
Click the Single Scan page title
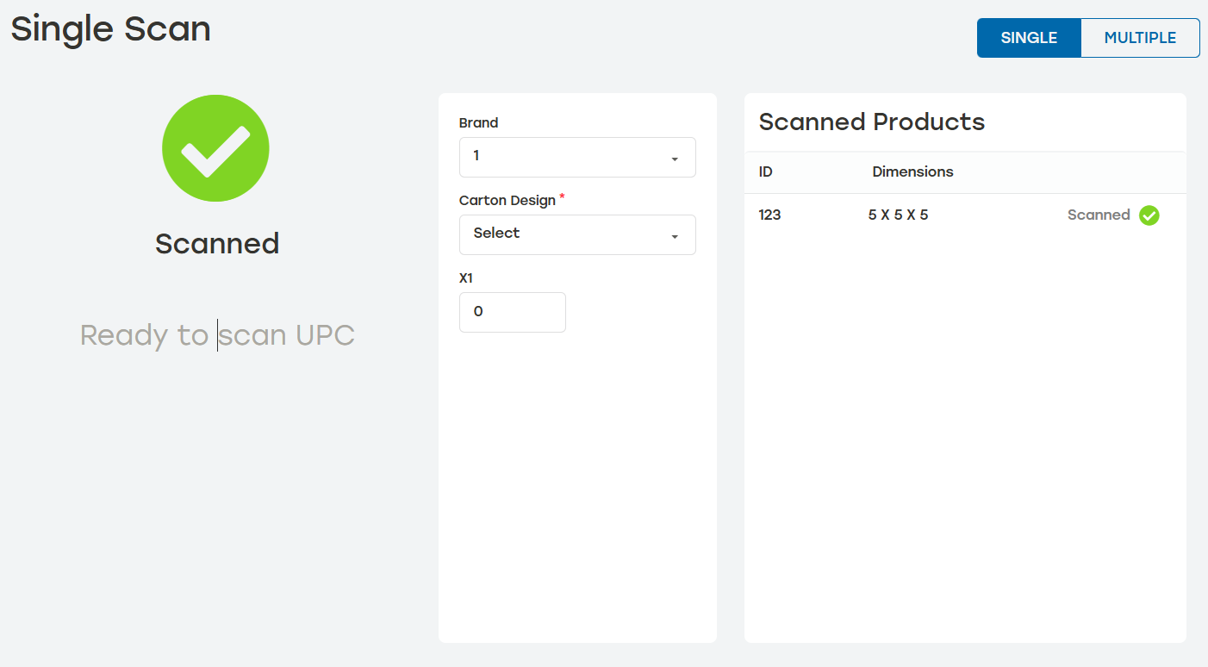tap(110, 29)
